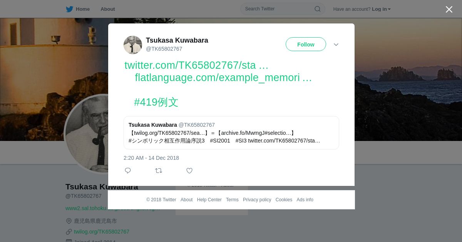This screenshot has height=242, width=462.
Task: Open tweet options chevron next to Follow
Action: (x=336, y=45)
